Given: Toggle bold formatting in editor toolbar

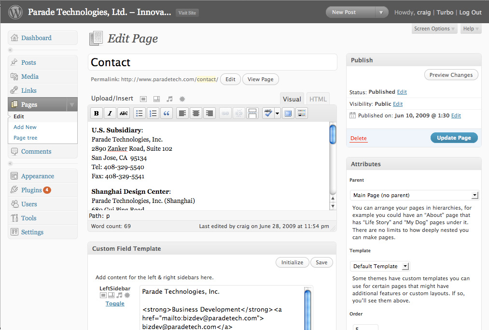Looking at the screenshot, I should tap(97, 114).
